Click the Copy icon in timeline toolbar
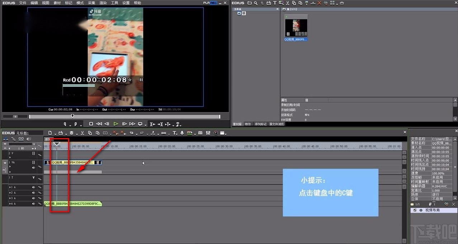The height and width of the screenshot is (244, 458). tap(90, 133)
